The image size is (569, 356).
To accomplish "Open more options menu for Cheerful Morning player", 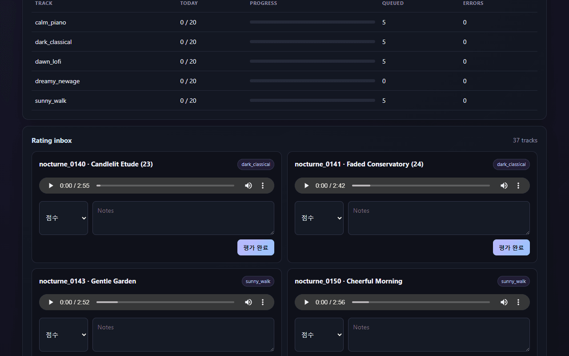I will 518,302.
